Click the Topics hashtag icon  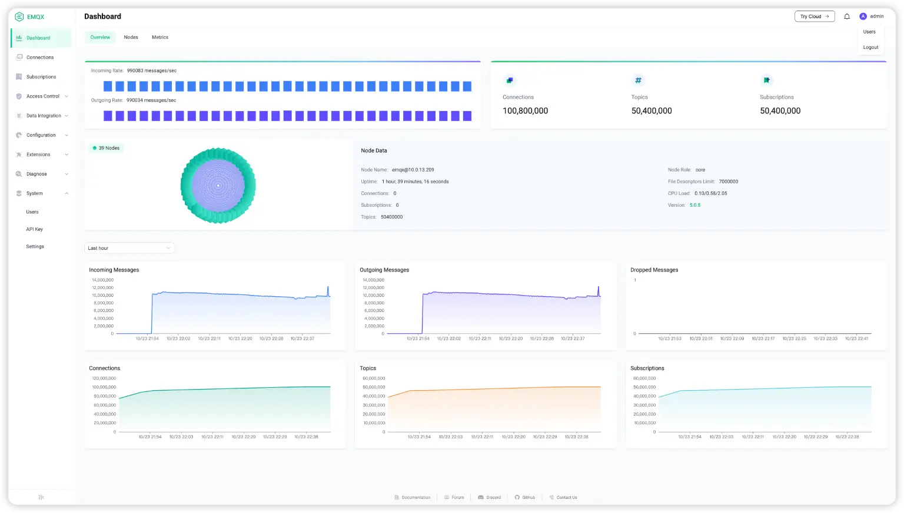tap(638, 80)
